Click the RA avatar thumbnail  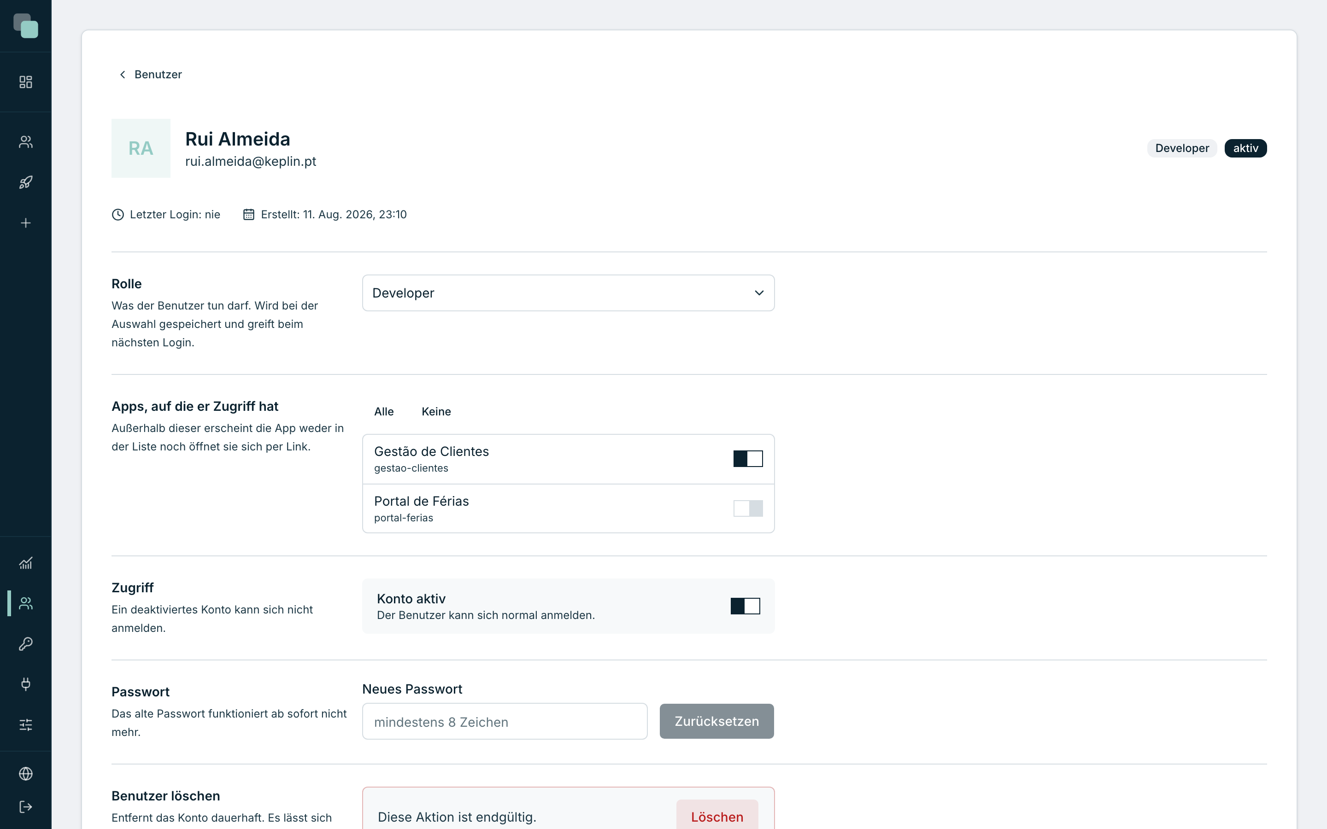tap(141, 148)
